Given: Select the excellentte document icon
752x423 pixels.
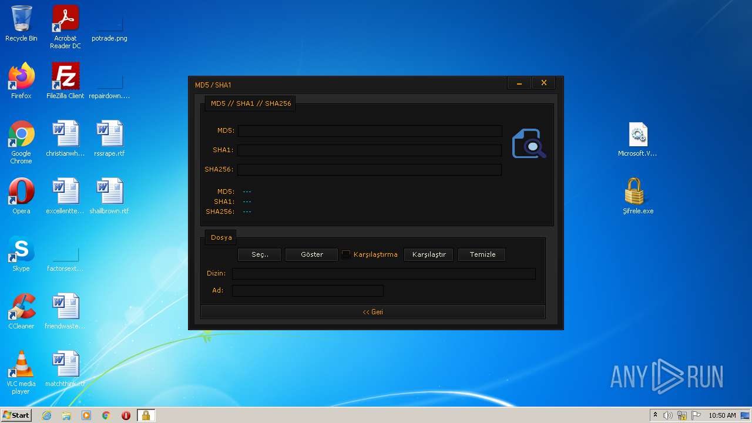Looking at the screenshot, I should click(65, 196).
